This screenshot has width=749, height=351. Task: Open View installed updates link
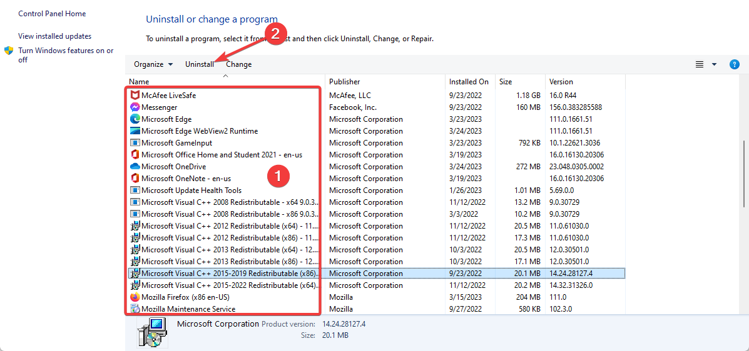point(54,36)
